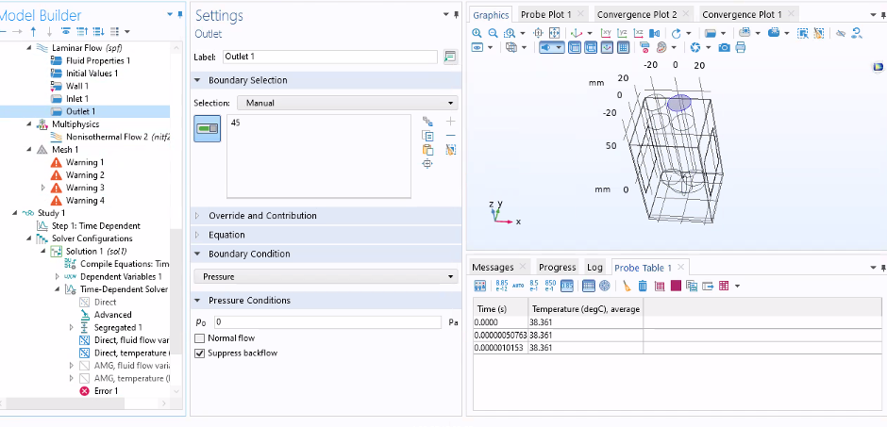Toggle the Activate Selection switch
Viewport: 887px width, 427px height.
[x=207, y=128]
